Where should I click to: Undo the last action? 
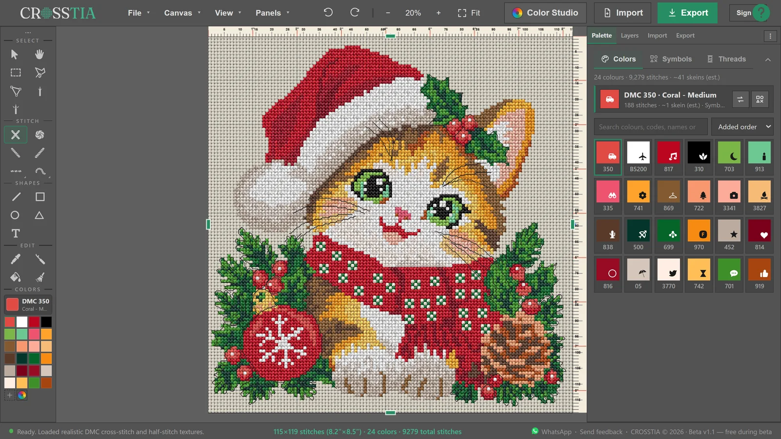(328, 13)
